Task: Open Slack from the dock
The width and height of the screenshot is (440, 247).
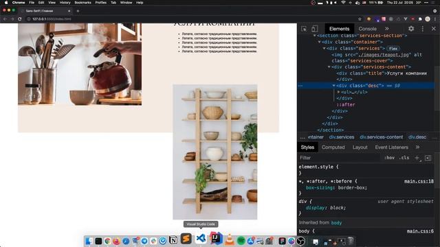Action: tap(153, 241)
